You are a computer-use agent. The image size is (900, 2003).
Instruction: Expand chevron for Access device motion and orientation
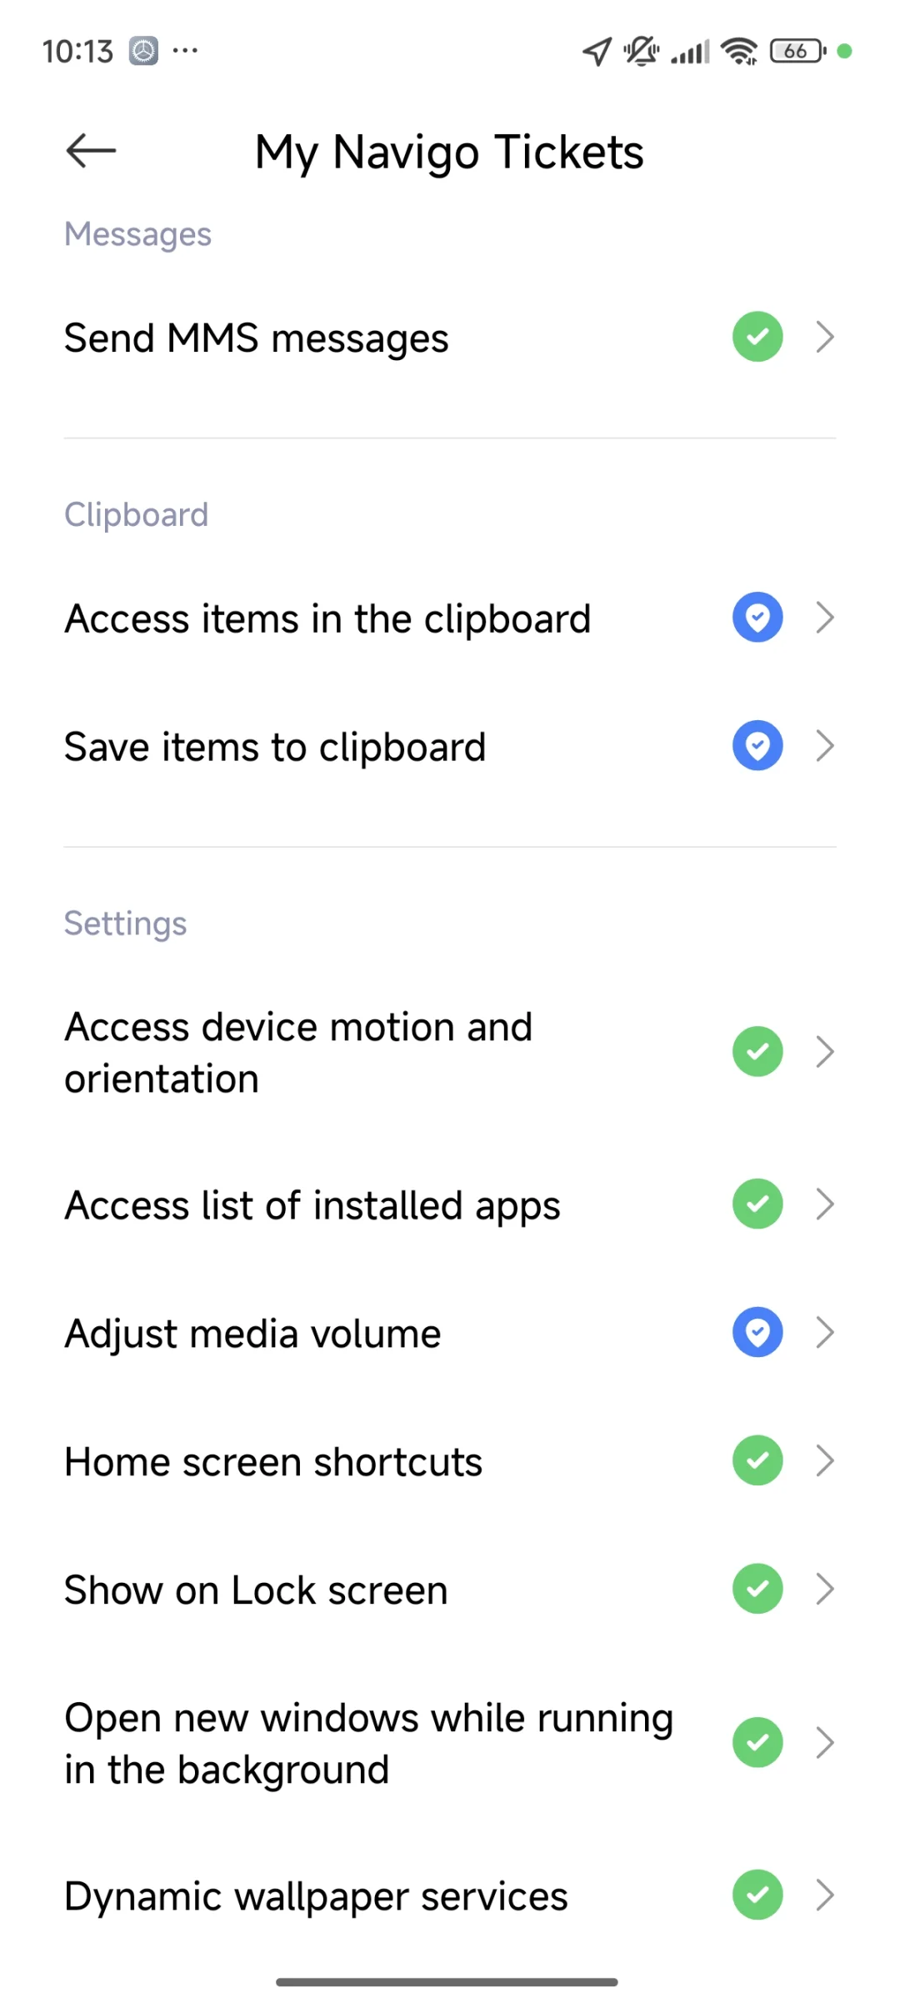tap(825, 1052)
